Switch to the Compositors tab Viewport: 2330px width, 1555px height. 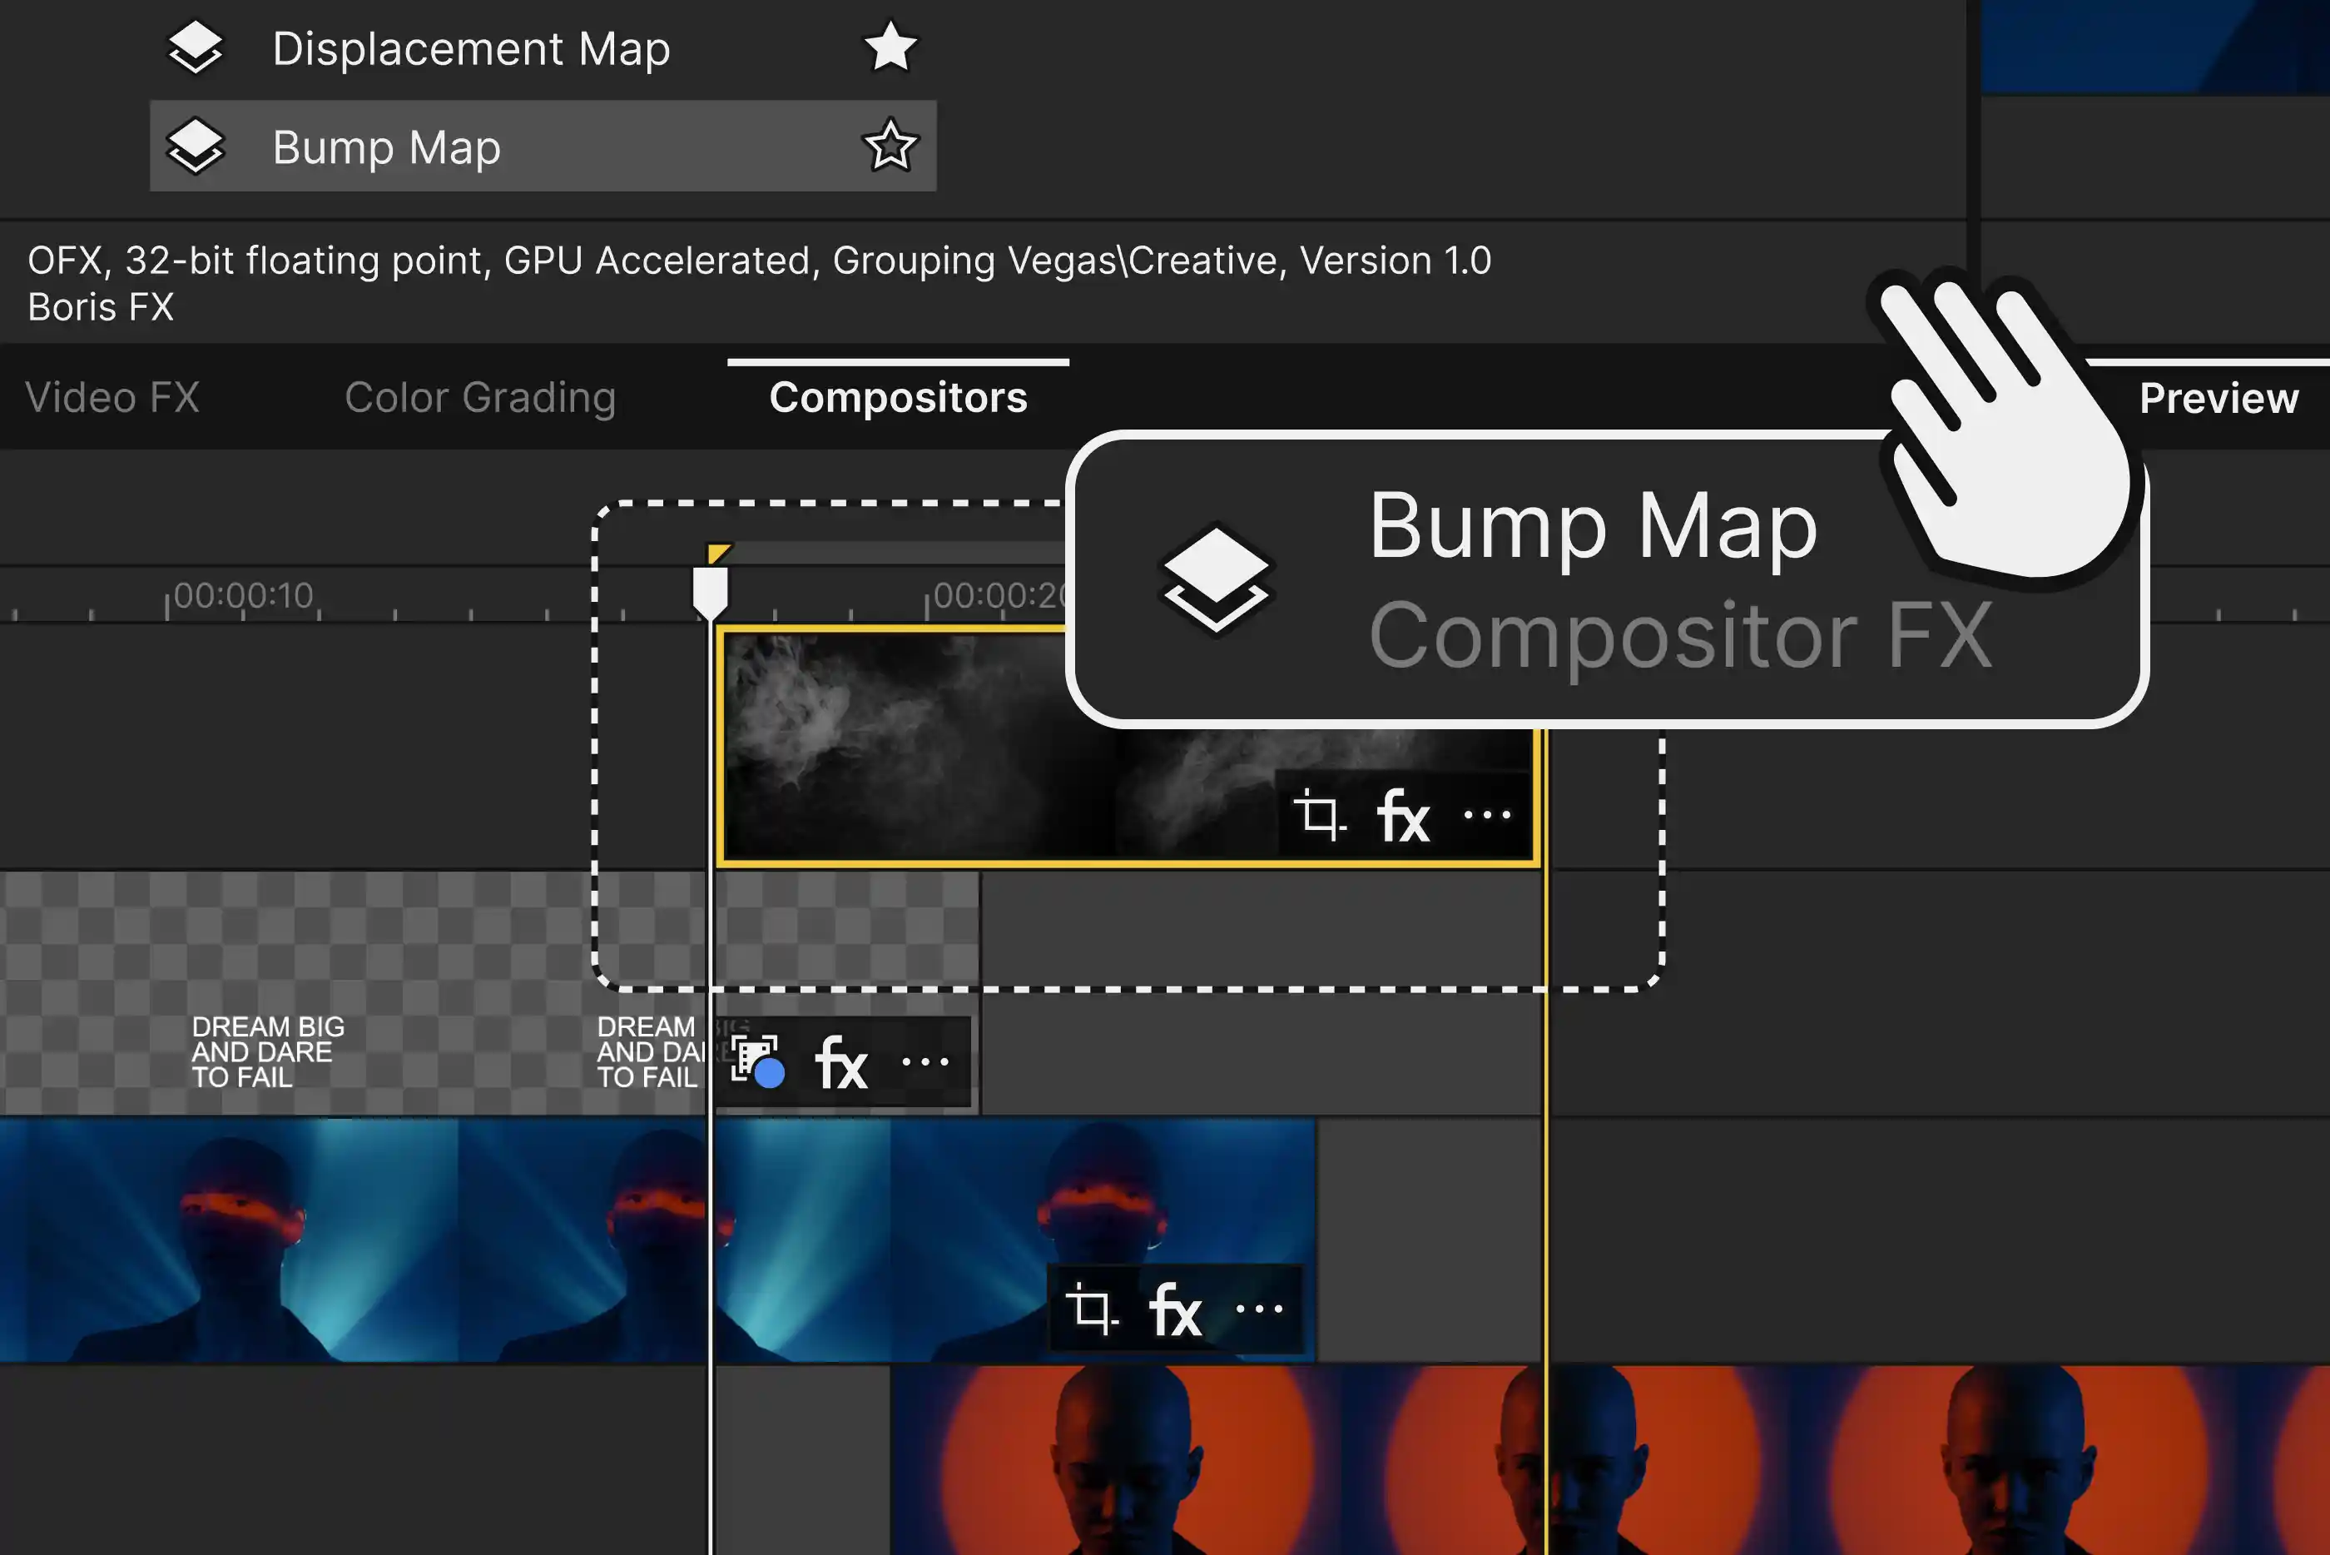click(898, 398)
